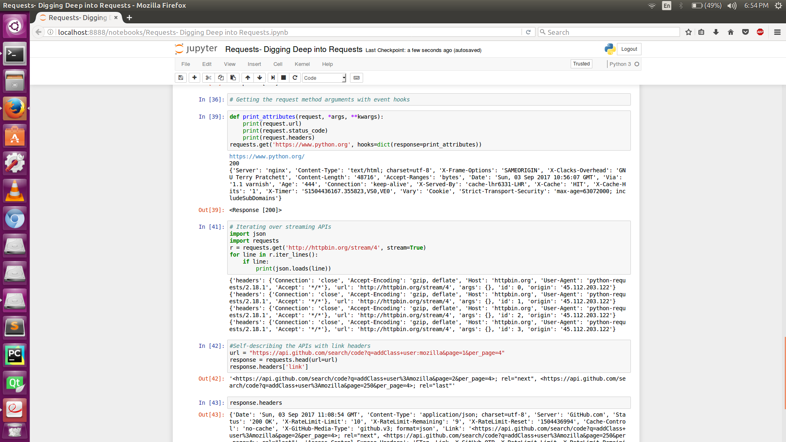The image size is (786, 442).
Task: Restart the kernel icon
Action: pyautogui.click(x=295, y=78)
